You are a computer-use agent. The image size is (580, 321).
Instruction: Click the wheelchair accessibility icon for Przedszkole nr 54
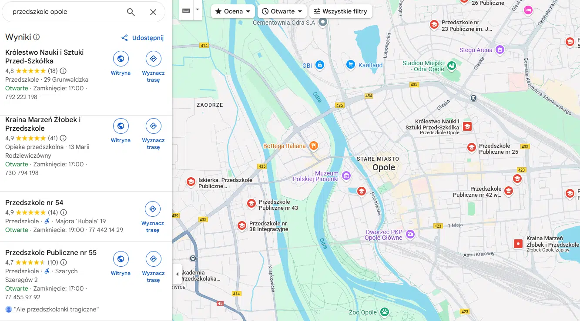(47, 221)
